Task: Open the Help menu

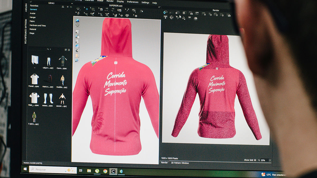Action: [x=155, y=3]
